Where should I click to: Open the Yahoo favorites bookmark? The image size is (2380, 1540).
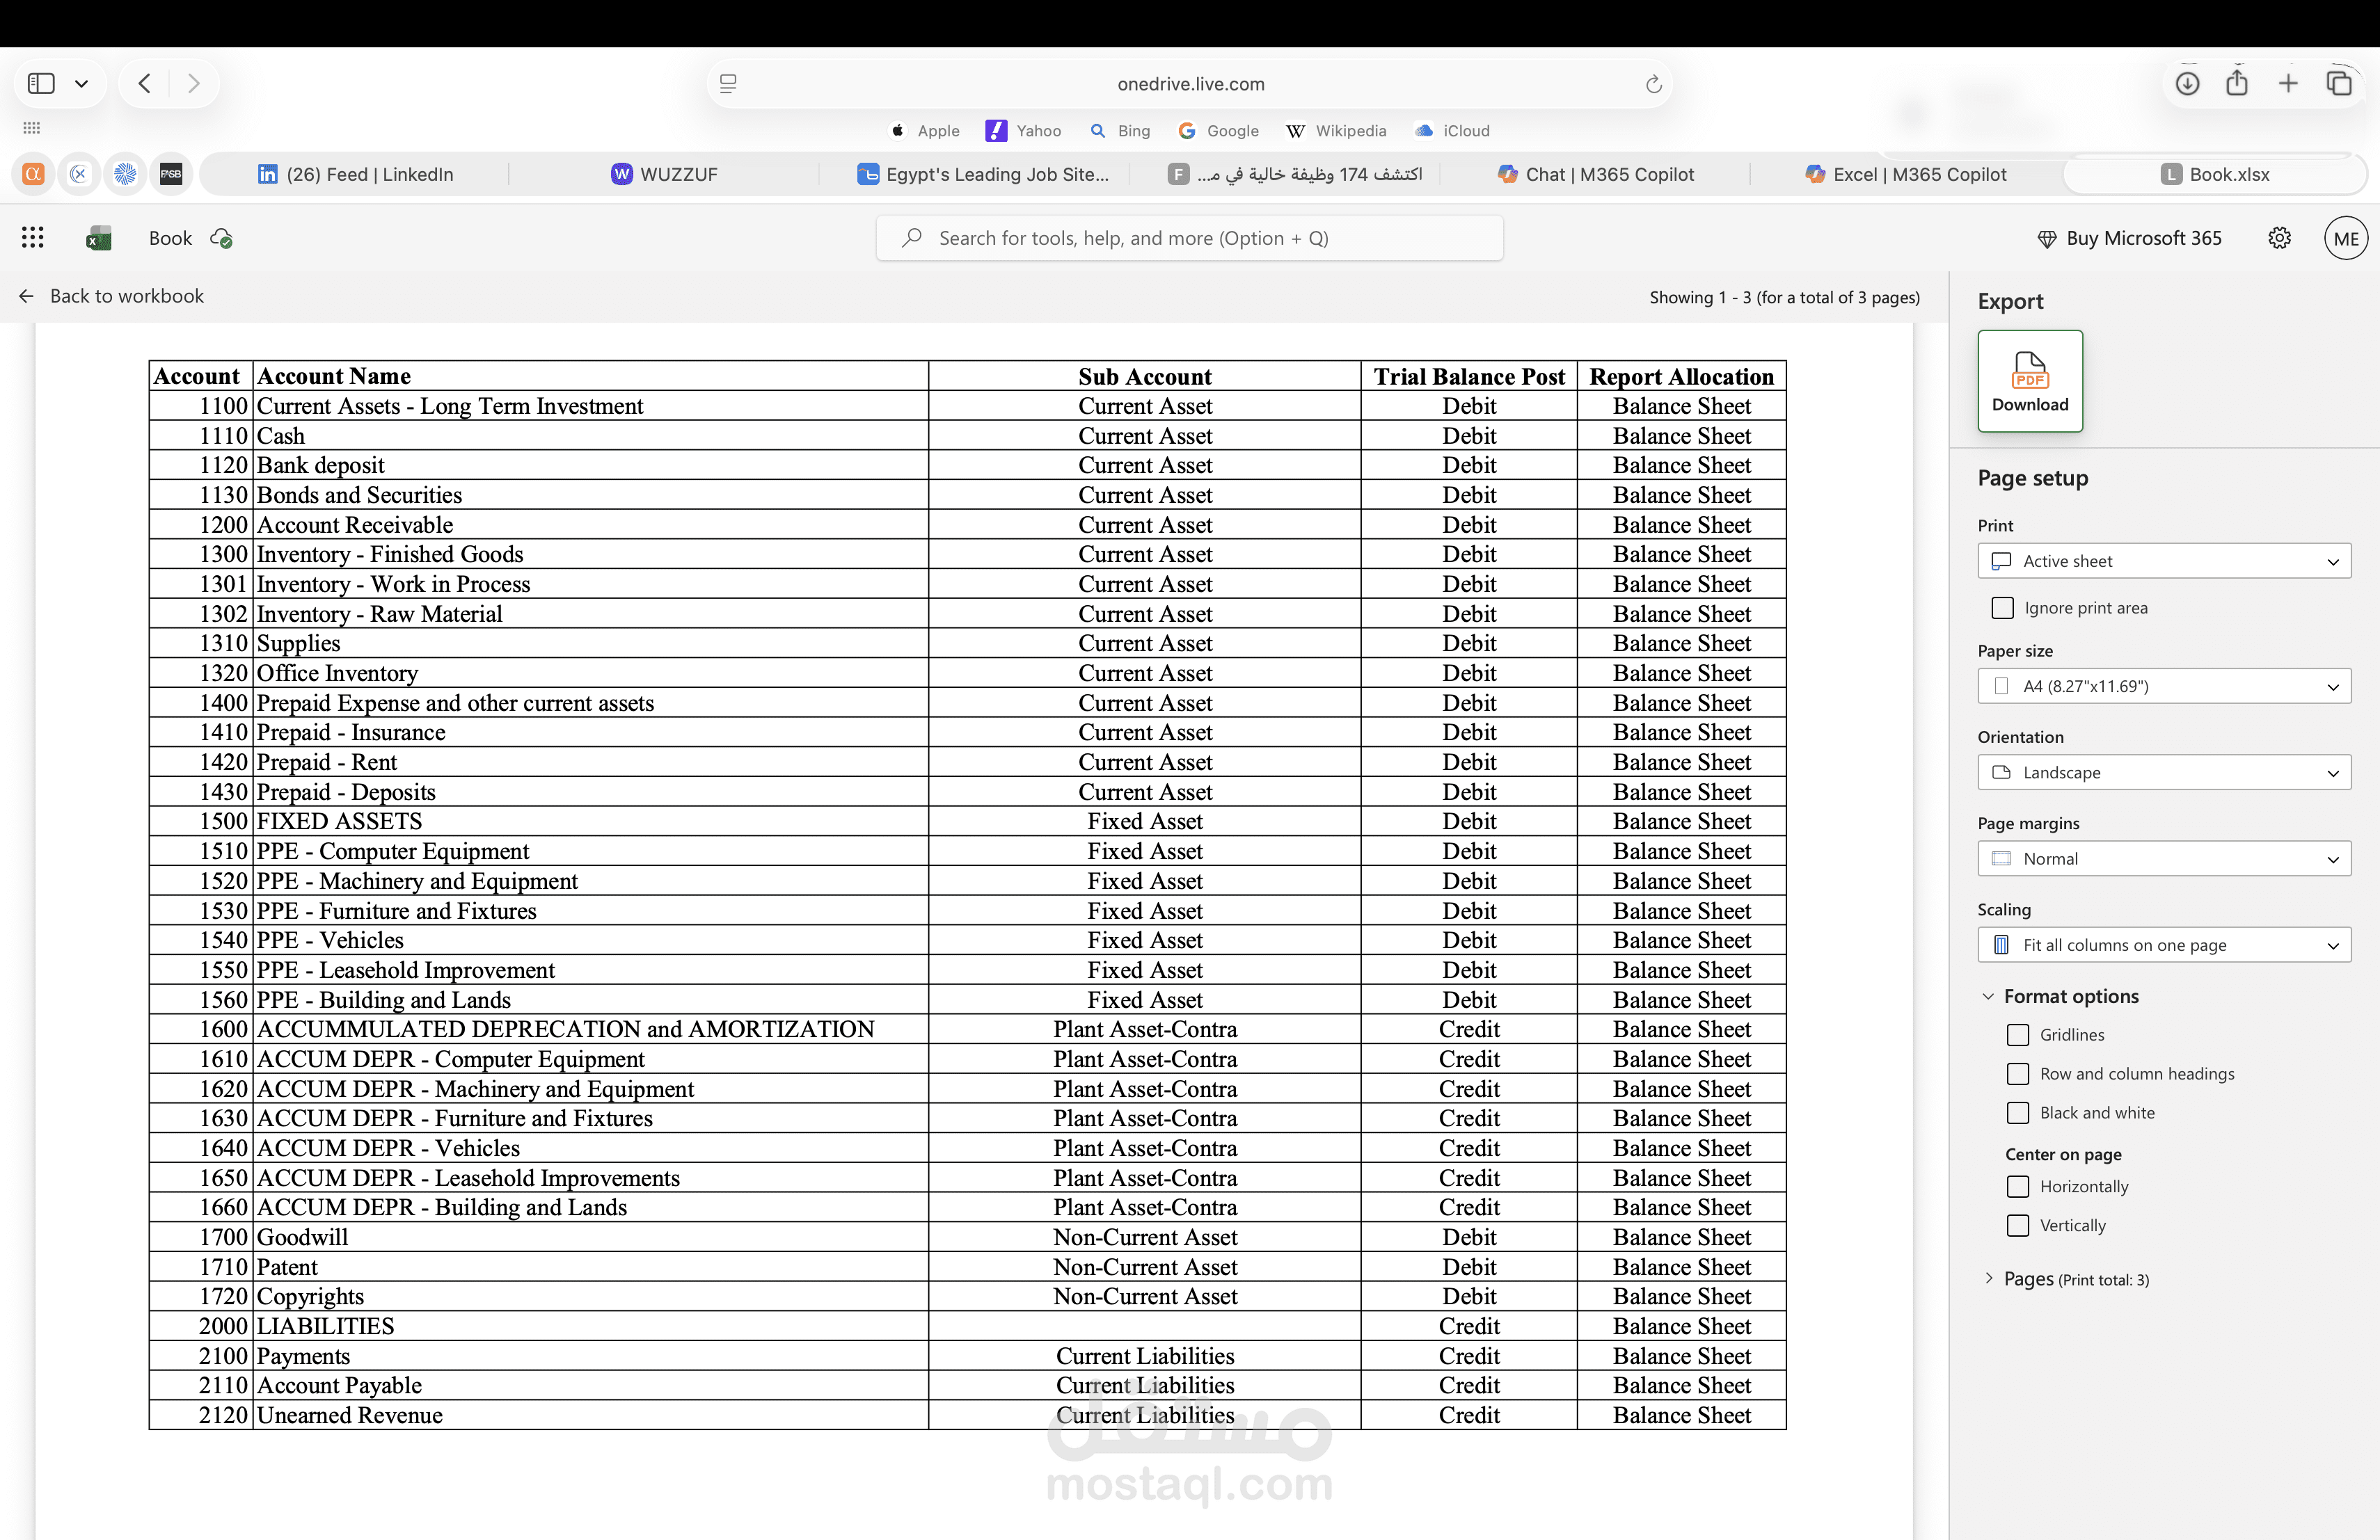(x=1023, y=130)
